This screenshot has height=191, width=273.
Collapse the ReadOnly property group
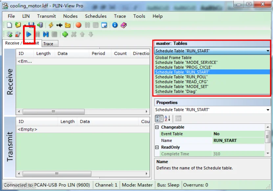pyautogui.click(x=157, y=147)
